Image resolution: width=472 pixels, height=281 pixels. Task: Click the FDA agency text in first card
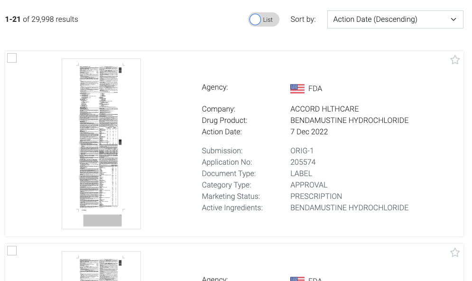pyautogui.click(x=315, y=89)
